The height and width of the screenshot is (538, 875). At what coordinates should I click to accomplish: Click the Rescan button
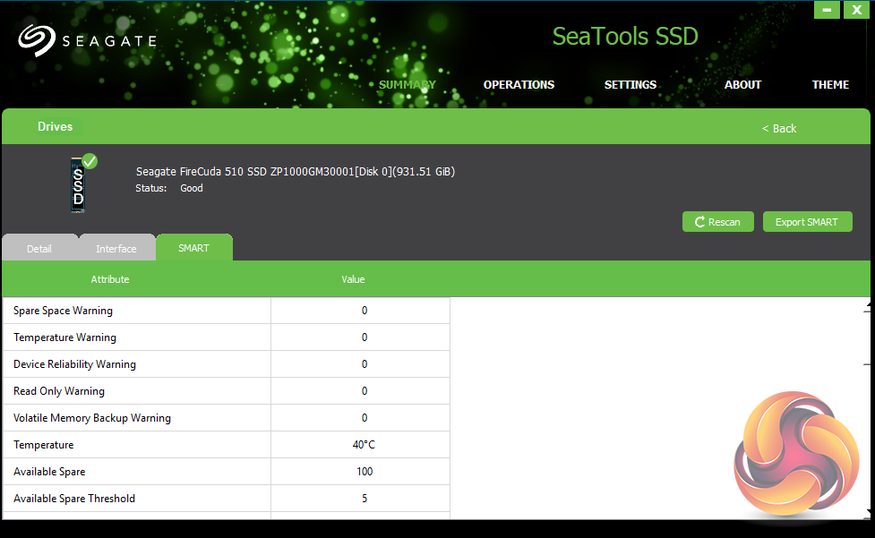point(718,222)
